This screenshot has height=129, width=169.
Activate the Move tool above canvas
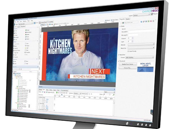(43, 25)
